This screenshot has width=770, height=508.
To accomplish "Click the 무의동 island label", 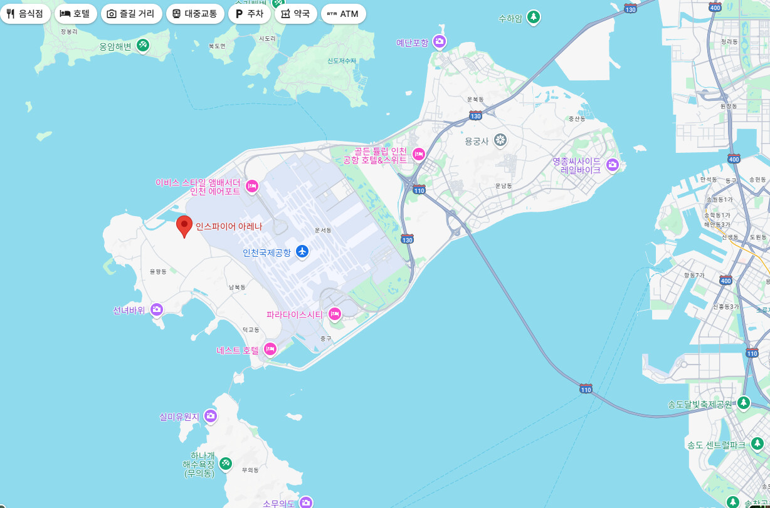I will [250, 469].
